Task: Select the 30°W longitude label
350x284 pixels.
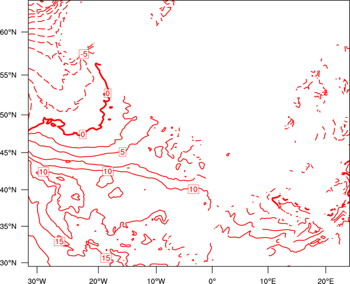Action: tap(37, 281)
